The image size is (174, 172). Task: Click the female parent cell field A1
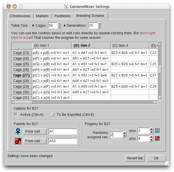click(63, 132)
